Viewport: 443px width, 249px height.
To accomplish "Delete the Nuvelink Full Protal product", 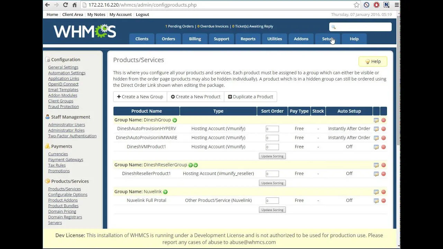I will coord(383,201).
